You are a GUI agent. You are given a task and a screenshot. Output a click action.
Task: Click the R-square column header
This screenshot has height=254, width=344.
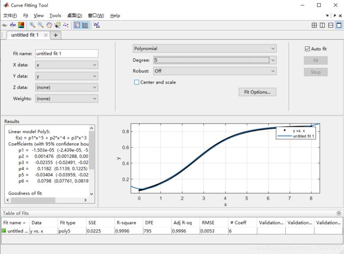point(129,223)
